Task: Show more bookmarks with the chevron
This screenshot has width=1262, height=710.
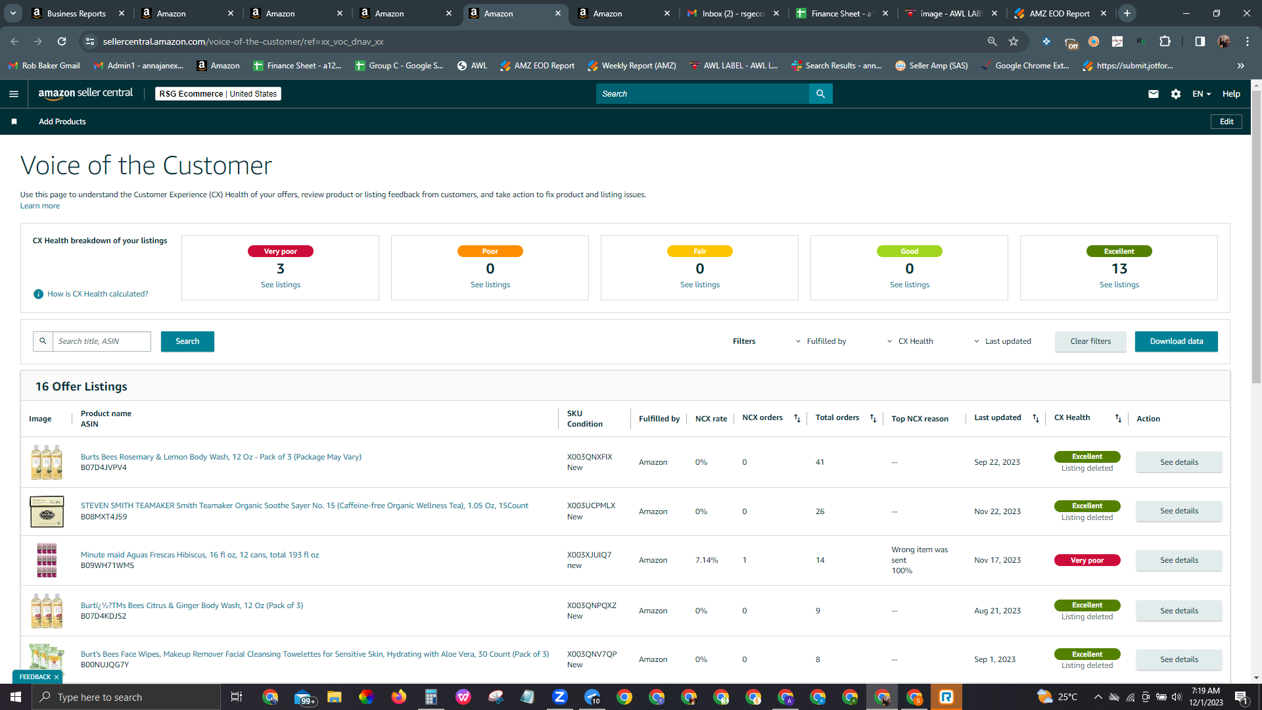Action: point(1241,66)
